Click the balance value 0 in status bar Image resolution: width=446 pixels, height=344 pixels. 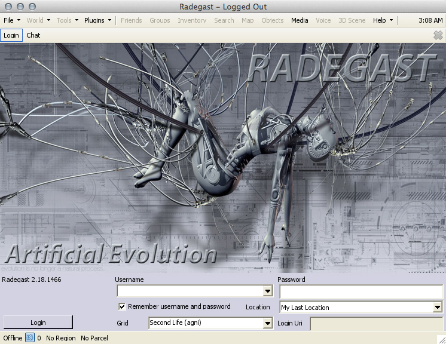(x=39, y=338)
